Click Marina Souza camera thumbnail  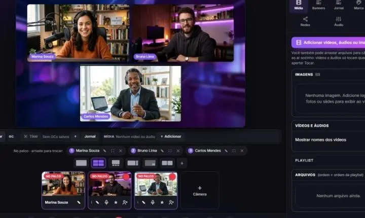coord(63,184)
